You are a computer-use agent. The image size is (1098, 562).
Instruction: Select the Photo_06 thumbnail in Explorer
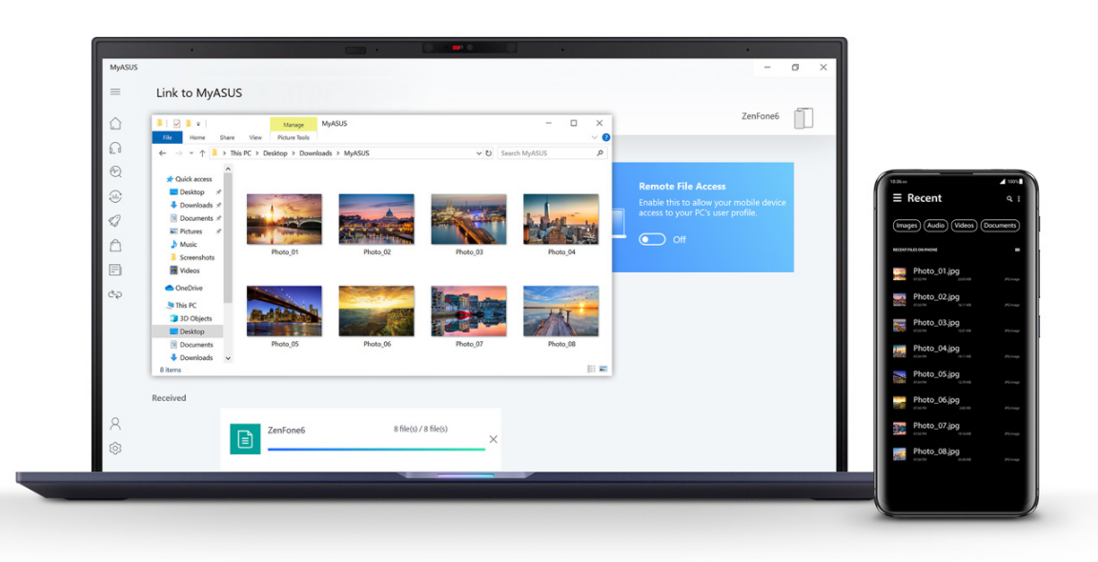click(x=376, y=311)
